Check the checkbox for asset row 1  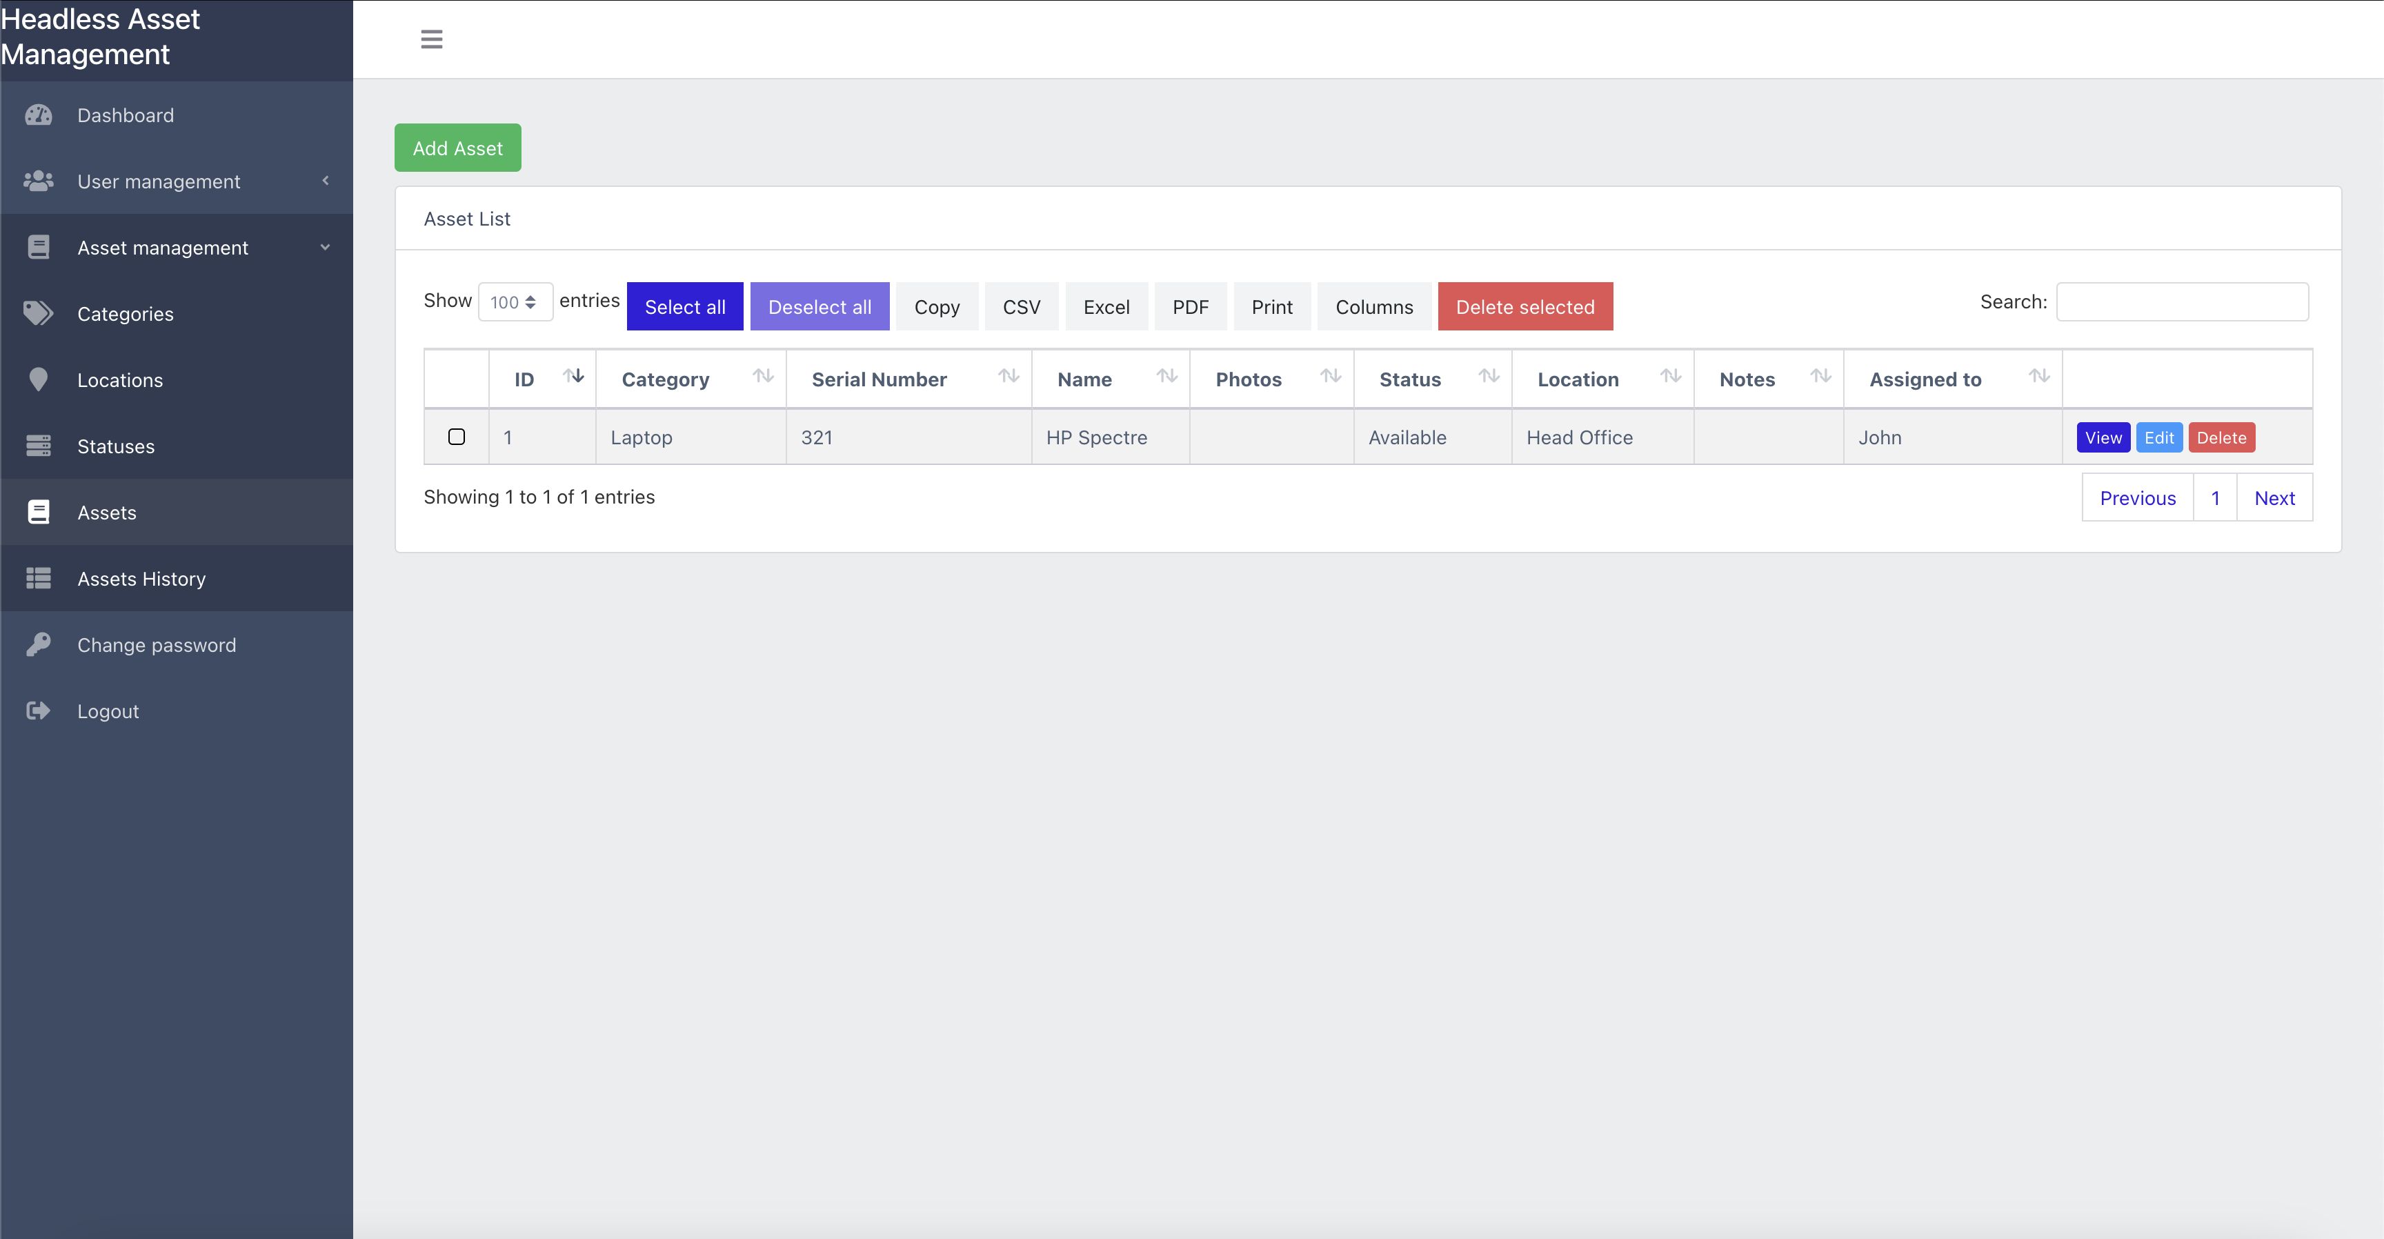tap(456, 437)
